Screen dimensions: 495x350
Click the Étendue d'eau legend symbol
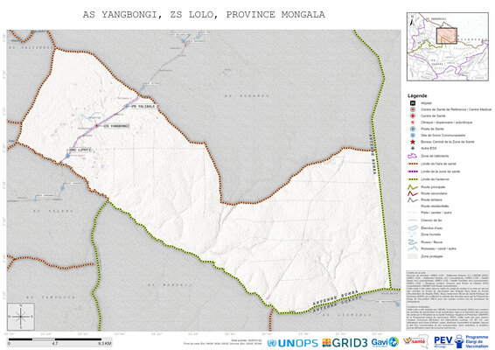click(413, 227)
